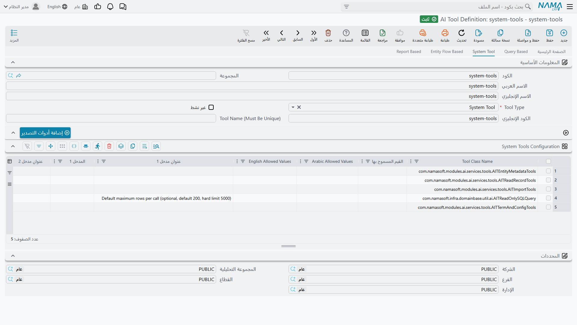Click the جديد (New) toolbar icon

(x=564, y=33)
